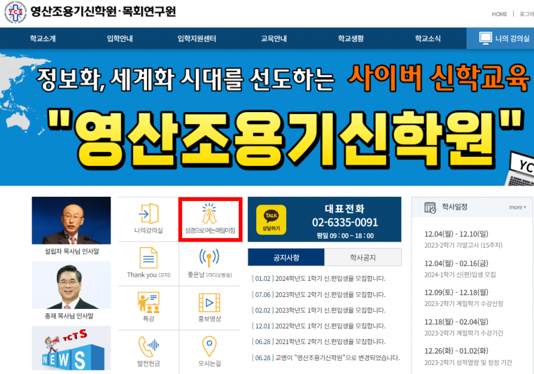The image size is (534, 374).
Task: Click the phone number 02-6335-0091
Action: coord(345,222)
